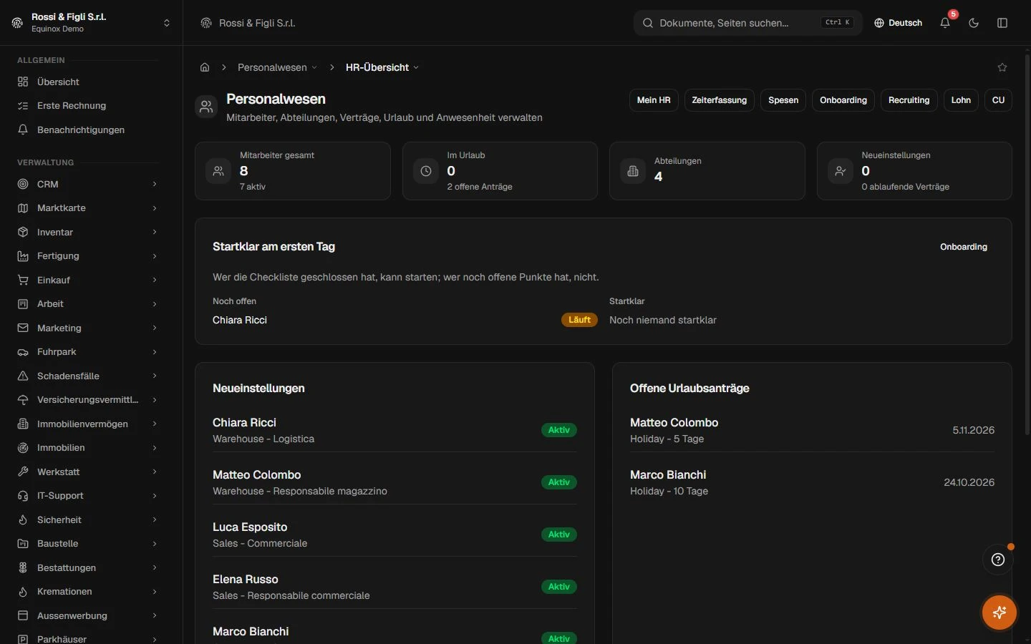
Task: Click the CRM target icon
Action: click(23, 184)
